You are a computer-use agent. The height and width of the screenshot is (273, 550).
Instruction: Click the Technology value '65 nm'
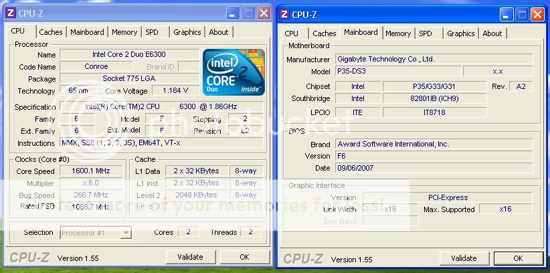coord(78,90)
